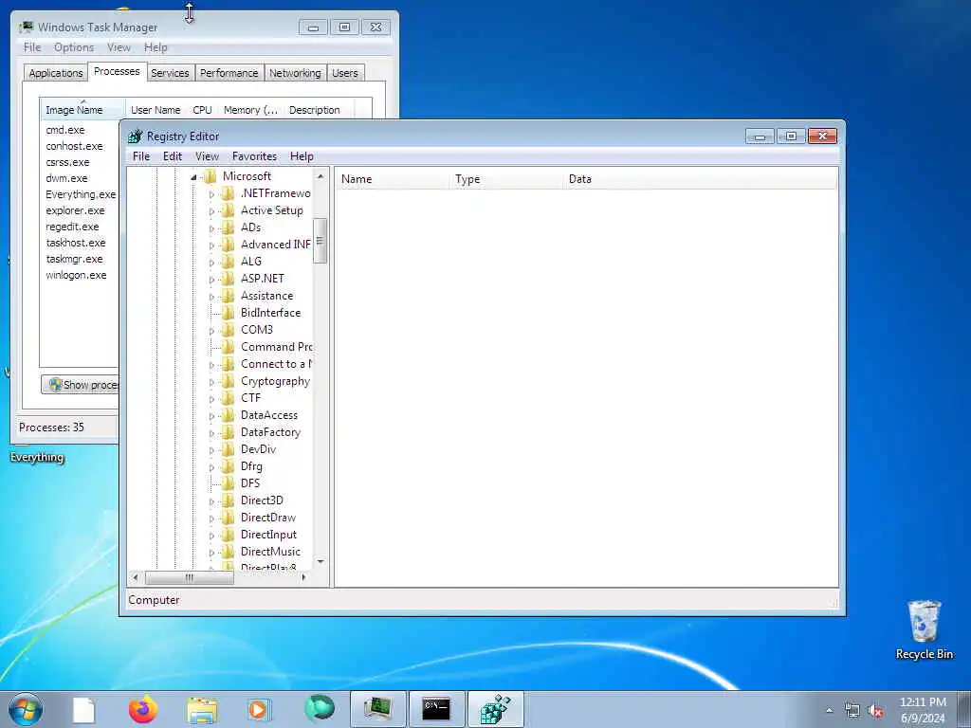Open Registry Editor File menu
This screenshot has height=728, width=971.
(141, 156)
